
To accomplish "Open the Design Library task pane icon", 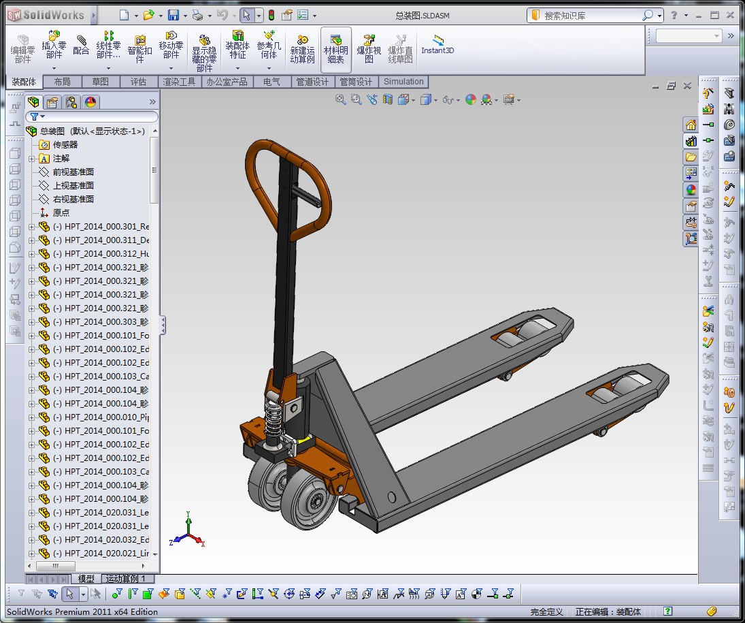I will pyautogui.click(x=691, y=141).
